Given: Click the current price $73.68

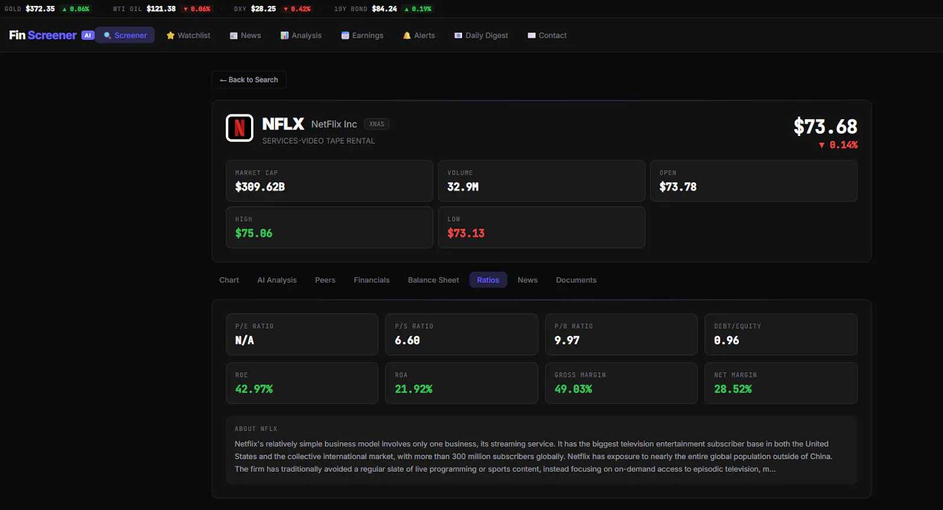Looking at the screenshot, I should 825,127.
